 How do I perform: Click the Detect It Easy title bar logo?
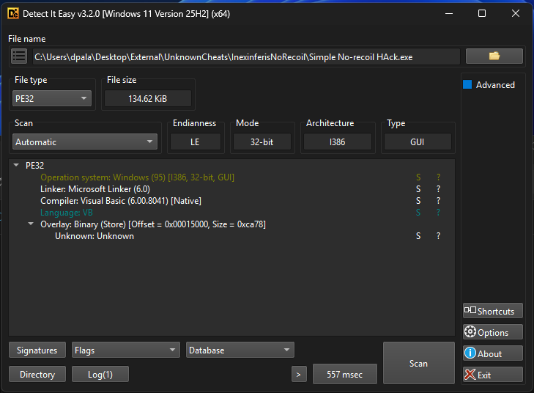[13, 14]
